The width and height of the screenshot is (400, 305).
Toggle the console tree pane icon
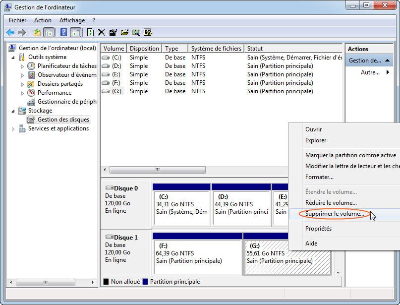tap(49, 32)
